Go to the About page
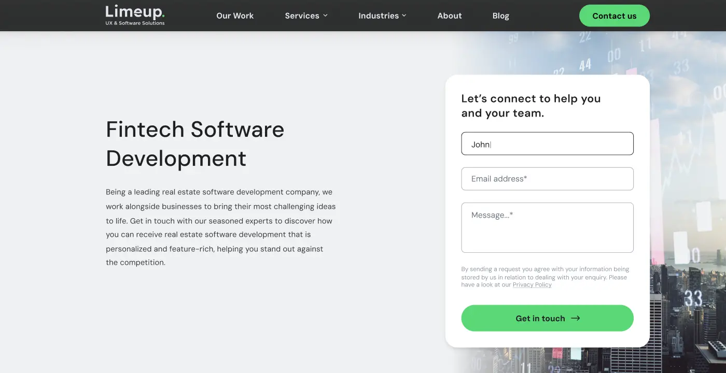This screenshot has width=726, height=373. [449, 16]
